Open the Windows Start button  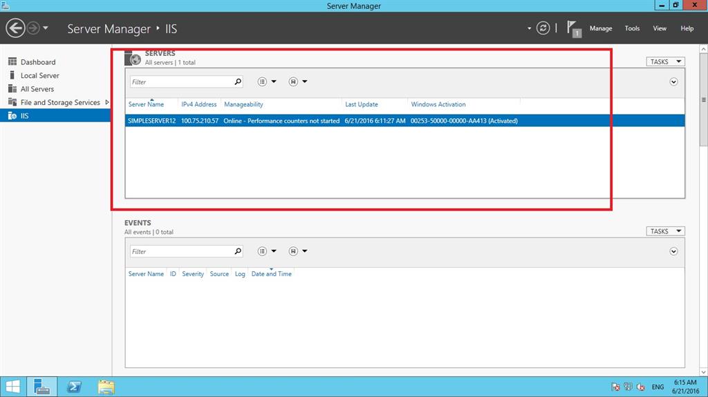click(12, 387)
